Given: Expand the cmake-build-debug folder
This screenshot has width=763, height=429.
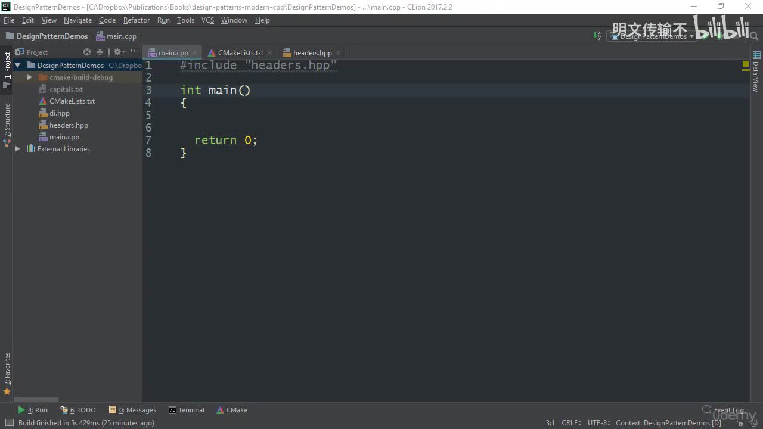Looking at the screenshot, I should point(29,77).
